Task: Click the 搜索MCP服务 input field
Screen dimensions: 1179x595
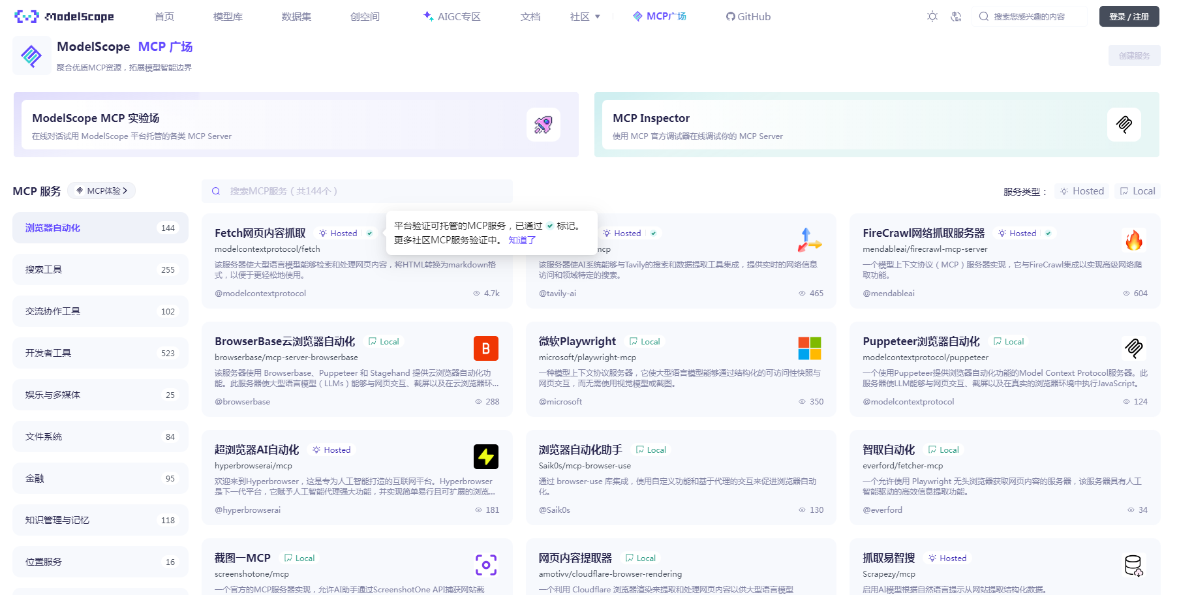Action: [357, 191]
